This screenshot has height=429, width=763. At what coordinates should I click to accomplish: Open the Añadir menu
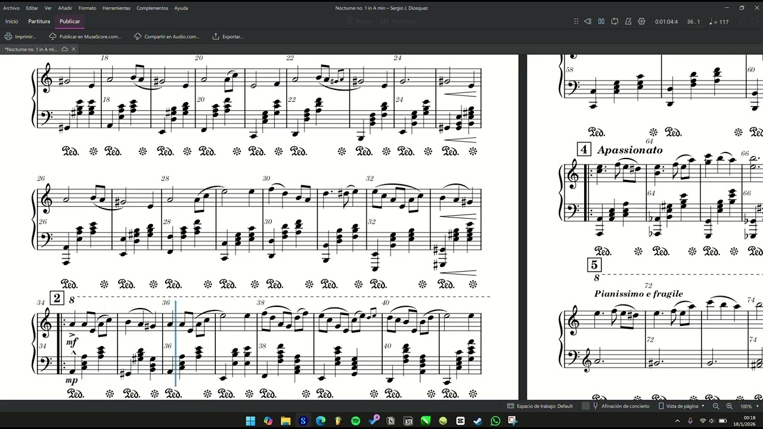pyautogui.click(x=65, y=8)
